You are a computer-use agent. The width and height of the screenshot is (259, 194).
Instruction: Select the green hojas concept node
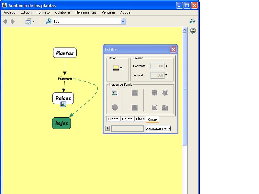click(62, 123)
